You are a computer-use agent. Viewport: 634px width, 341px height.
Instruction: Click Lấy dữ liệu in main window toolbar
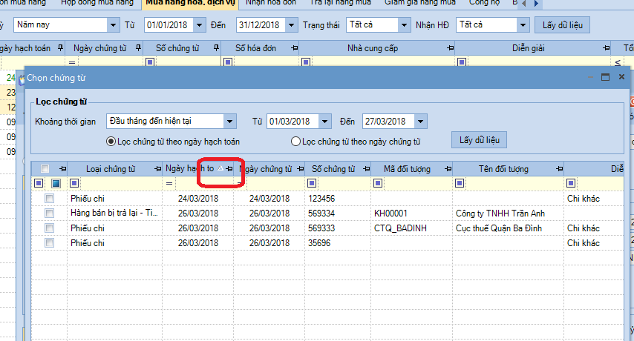click(563, 25)
